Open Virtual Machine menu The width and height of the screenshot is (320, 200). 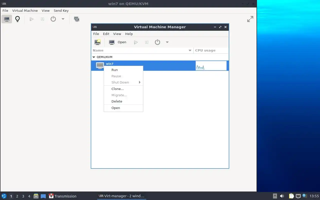(25, 10)
